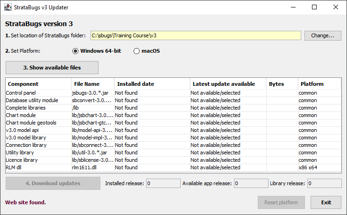Viewport: 347px width, 215px height.
Task: Click the lib/util-3.0.*.jar file name
Action: (89, 153)
